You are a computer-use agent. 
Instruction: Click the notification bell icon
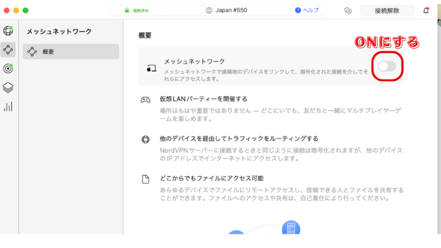click(426, 10)
